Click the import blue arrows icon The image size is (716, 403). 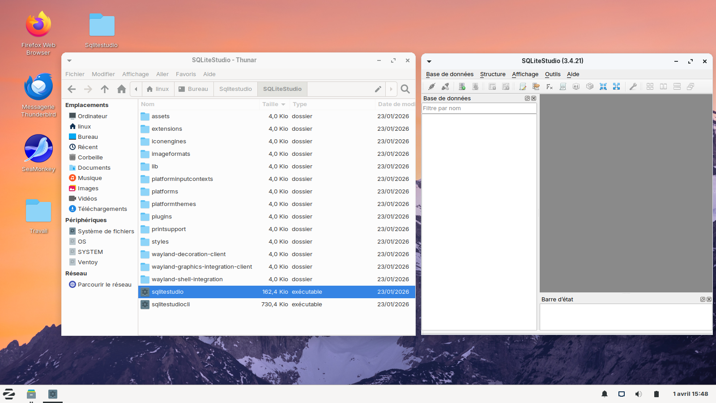[x=603, y=87]
